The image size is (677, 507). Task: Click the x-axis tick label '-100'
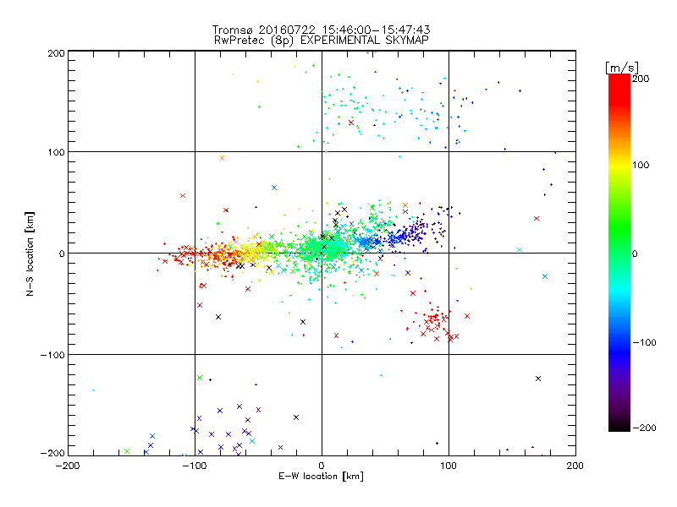pyautogui.click(x=195, y=466)
